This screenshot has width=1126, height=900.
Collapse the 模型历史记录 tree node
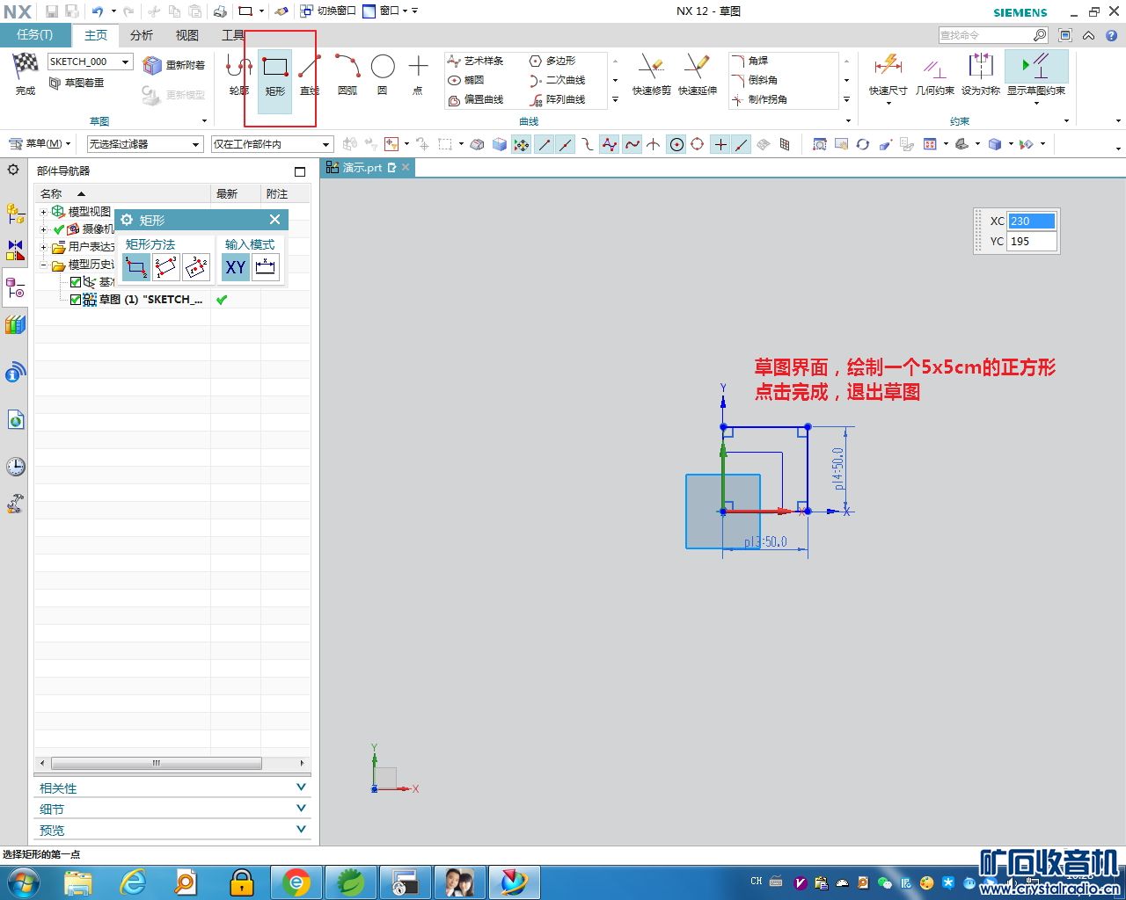pyautogui.click(x=43, y=265)
